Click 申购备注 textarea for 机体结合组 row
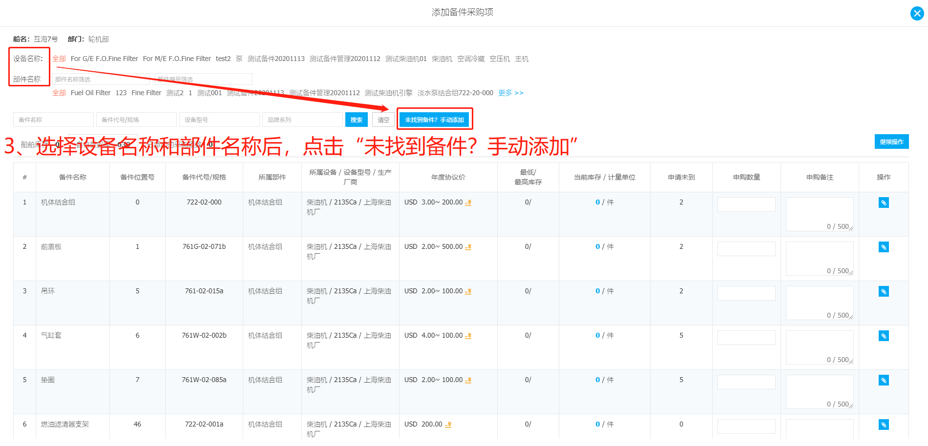The width and height of the screenshot is (928, 446). 820,214
